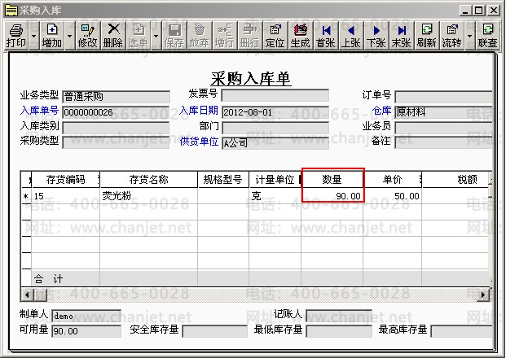Click the 增加 add document icon
The width and height of the screenshot is (506, 358).
point(52,36)
